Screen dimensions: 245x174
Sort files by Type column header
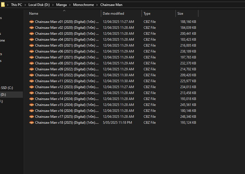147,14
